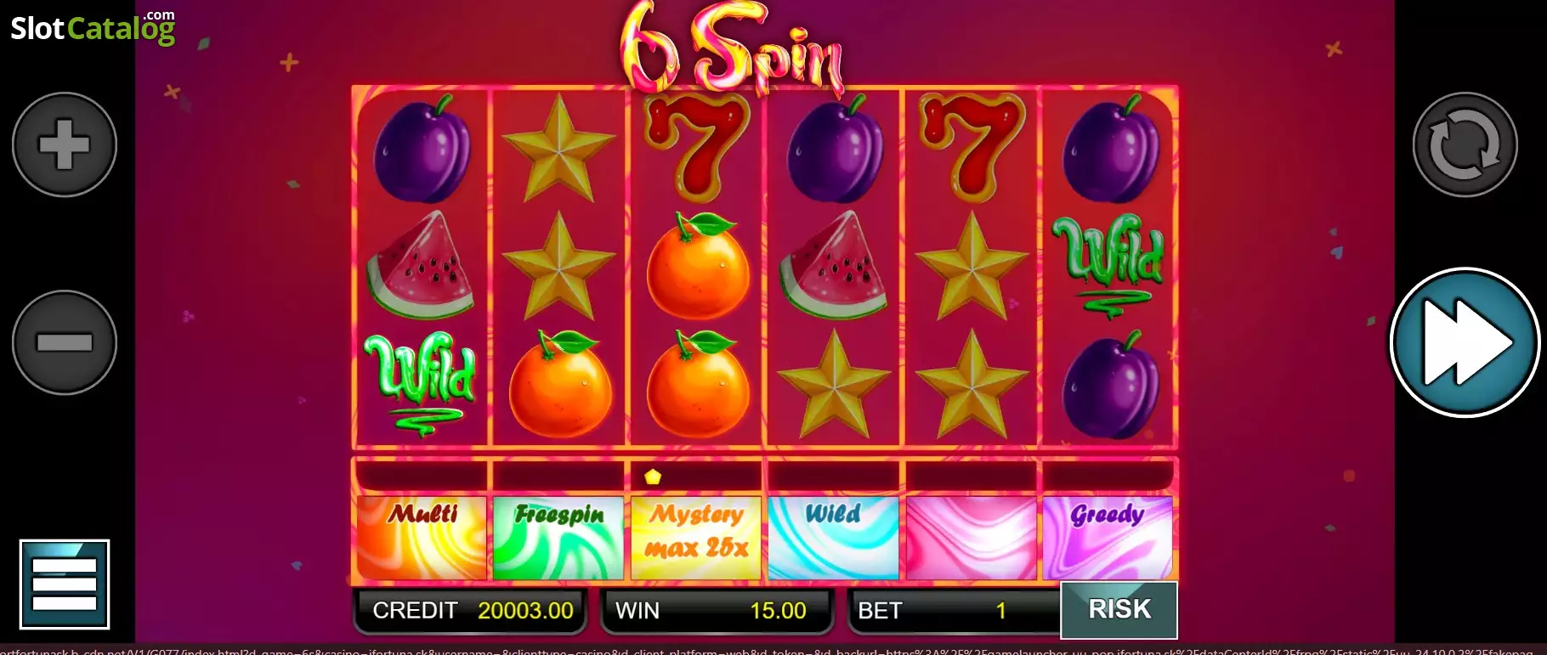The height and width of the screenshot is (655, 1547).
Task: Select the Multi feature tile
Action: [x=422, y=538]
